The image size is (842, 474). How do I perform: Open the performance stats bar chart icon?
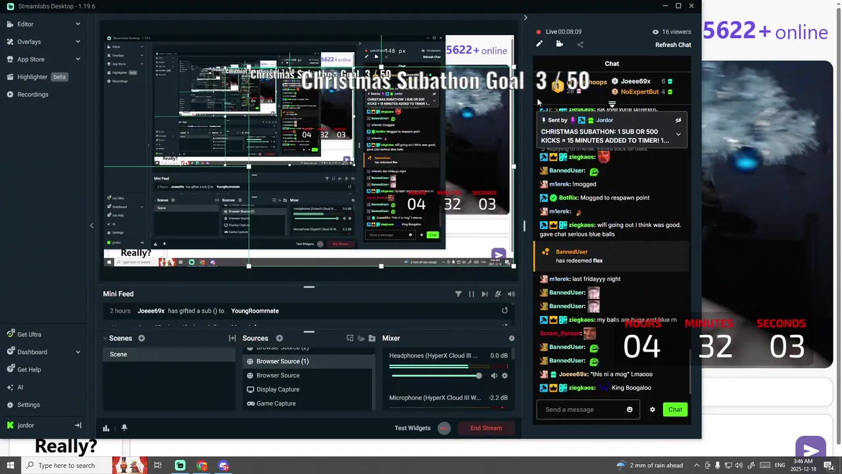[106, 428]
